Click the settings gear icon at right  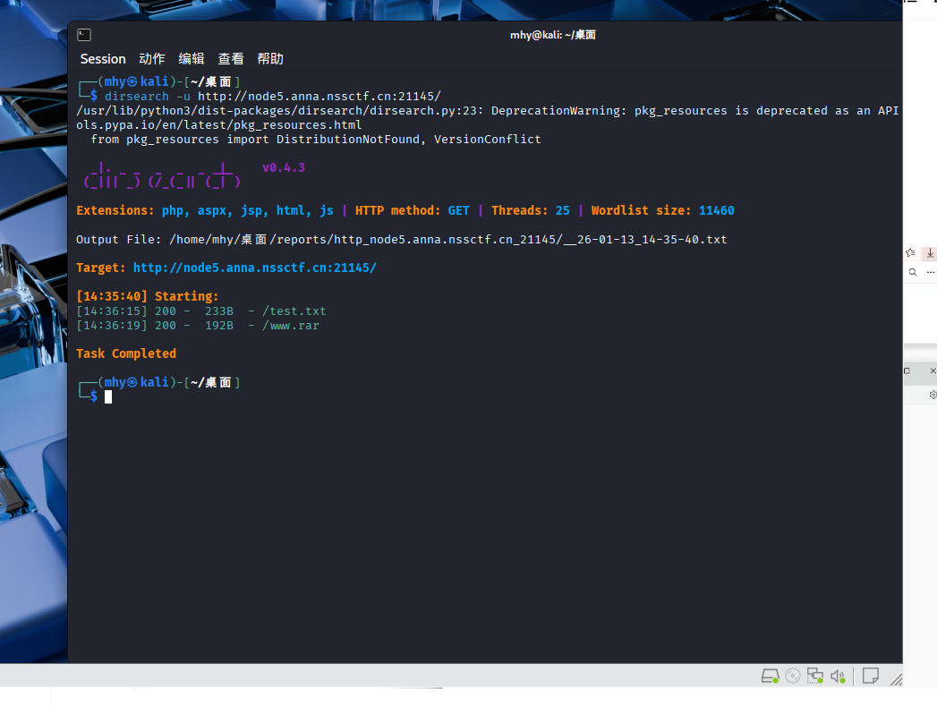933,395
